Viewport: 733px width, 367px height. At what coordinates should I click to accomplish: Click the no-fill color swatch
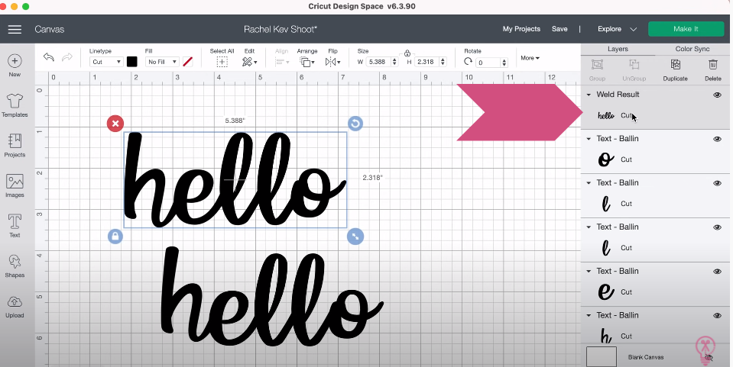tap(187, 62)
